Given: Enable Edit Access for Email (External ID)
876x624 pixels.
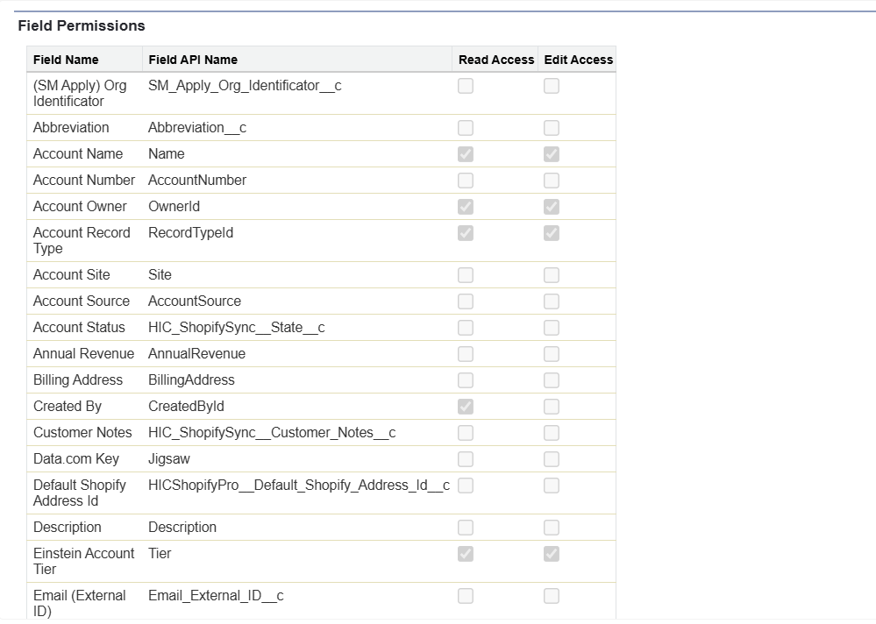Looking at the screenshot, I should 552,596.
